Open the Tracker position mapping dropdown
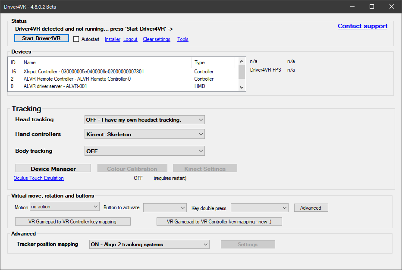This screenshot has width=402, height=270. (x=149, y=245)
